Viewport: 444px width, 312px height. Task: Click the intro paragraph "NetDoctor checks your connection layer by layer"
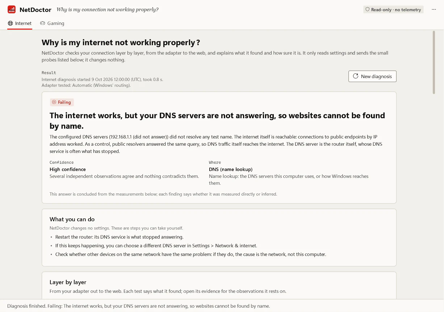pos(215,56)
